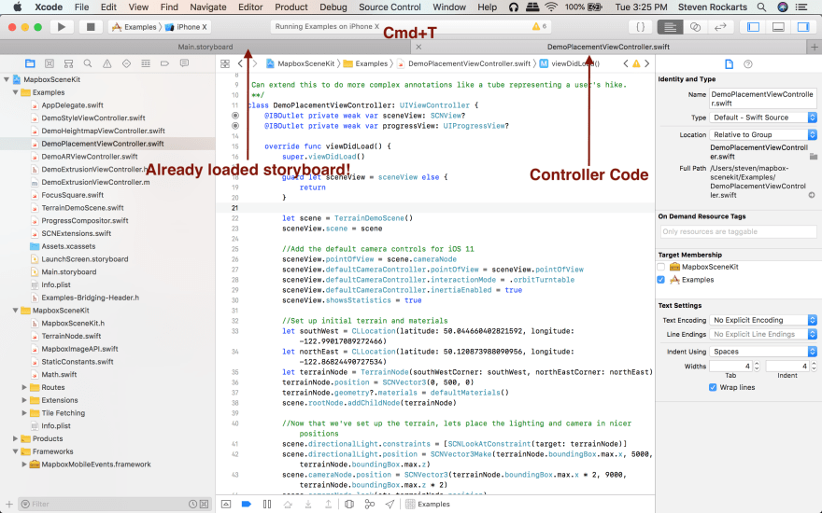
Task: Pause program execution in debug bar
Action: [x=267, y=504]
